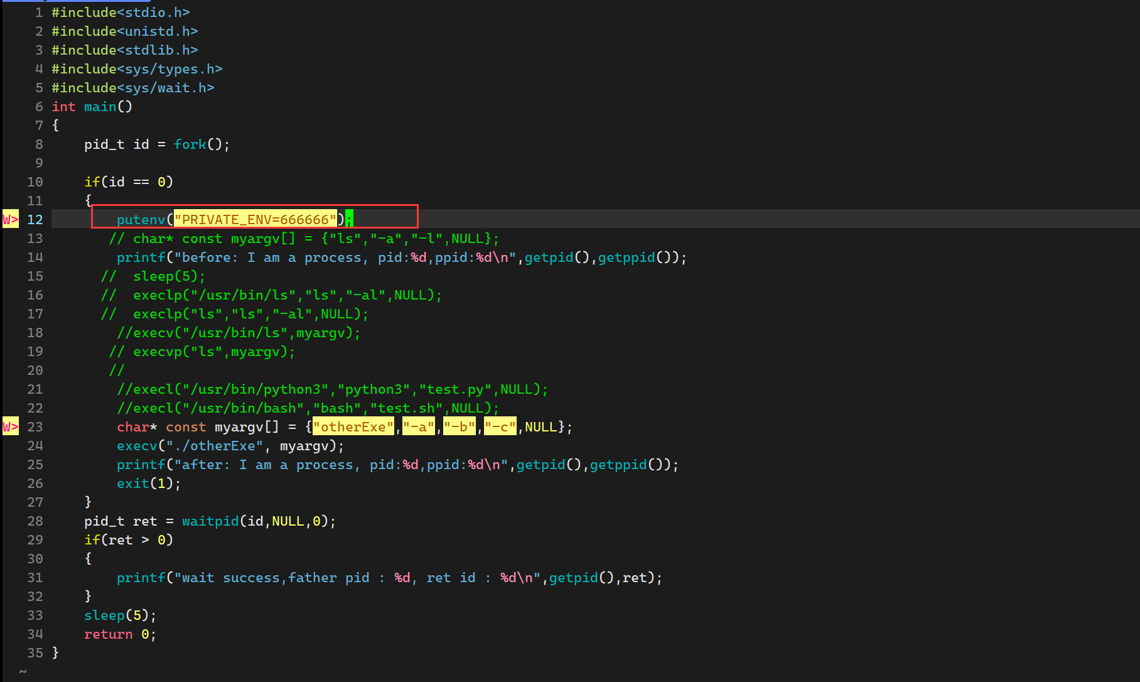
Task: Click the commented python3 execl line
Action: tap(332, 389)
